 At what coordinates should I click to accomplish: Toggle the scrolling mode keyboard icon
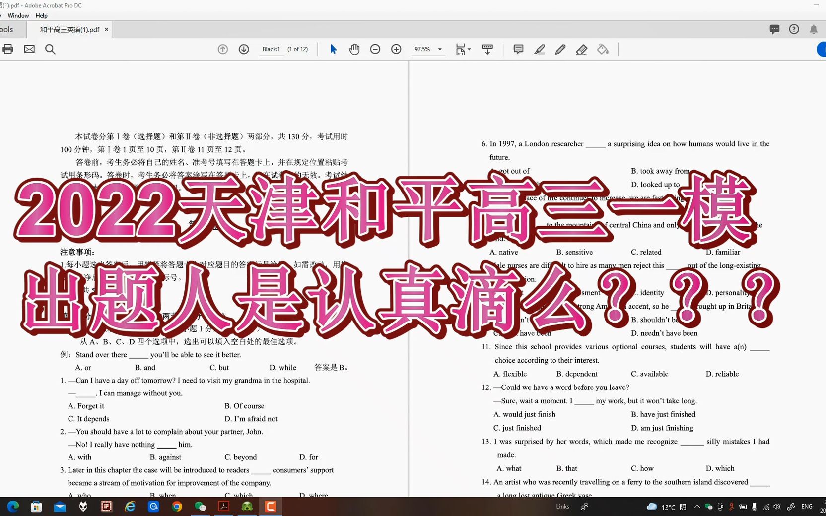(487, 49)
